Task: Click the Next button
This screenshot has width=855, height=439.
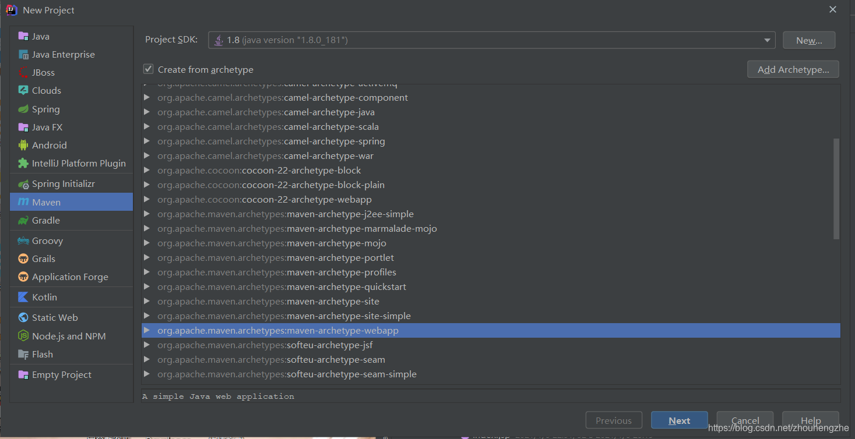Action: click(x=680, y=420)
